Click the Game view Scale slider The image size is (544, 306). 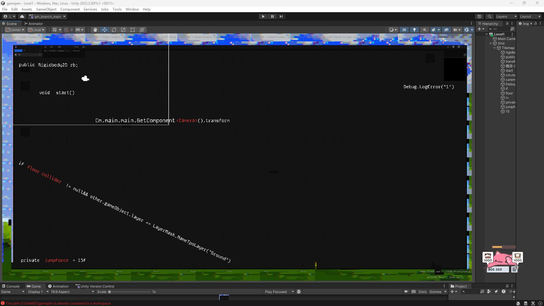[130, 292]
